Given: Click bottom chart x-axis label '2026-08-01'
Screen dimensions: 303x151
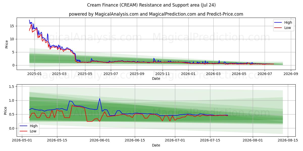Looking at the screenshot, I should [253, 141].
